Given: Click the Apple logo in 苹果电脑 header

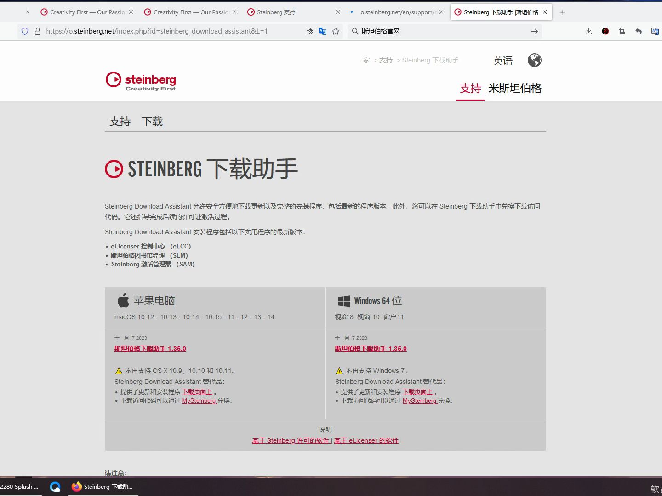Looking at the screenshot, I should (123, 300).
